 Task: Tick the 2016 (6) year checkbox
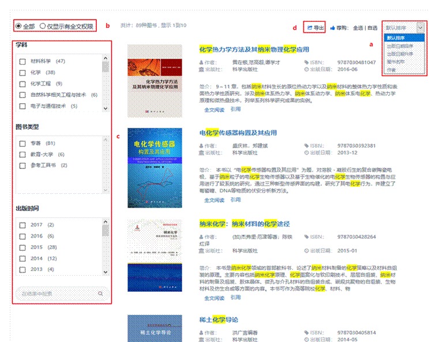pyautogui.click(x=22, y=236)
